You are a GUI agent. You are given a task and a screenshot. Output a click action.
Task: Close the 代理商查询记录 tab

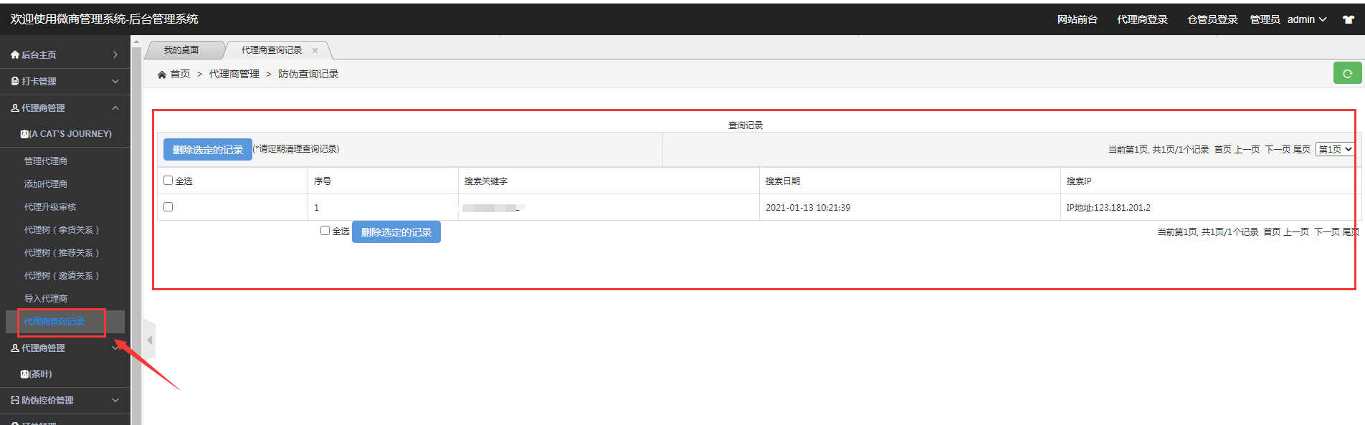[x=315, y=50]
